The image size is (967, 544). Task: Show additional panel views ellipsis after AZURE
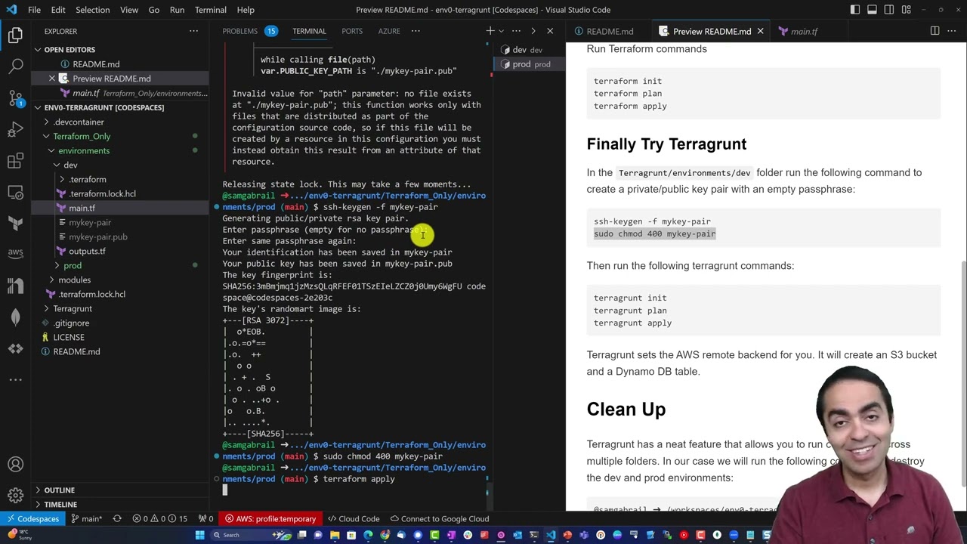click(416, 31)
